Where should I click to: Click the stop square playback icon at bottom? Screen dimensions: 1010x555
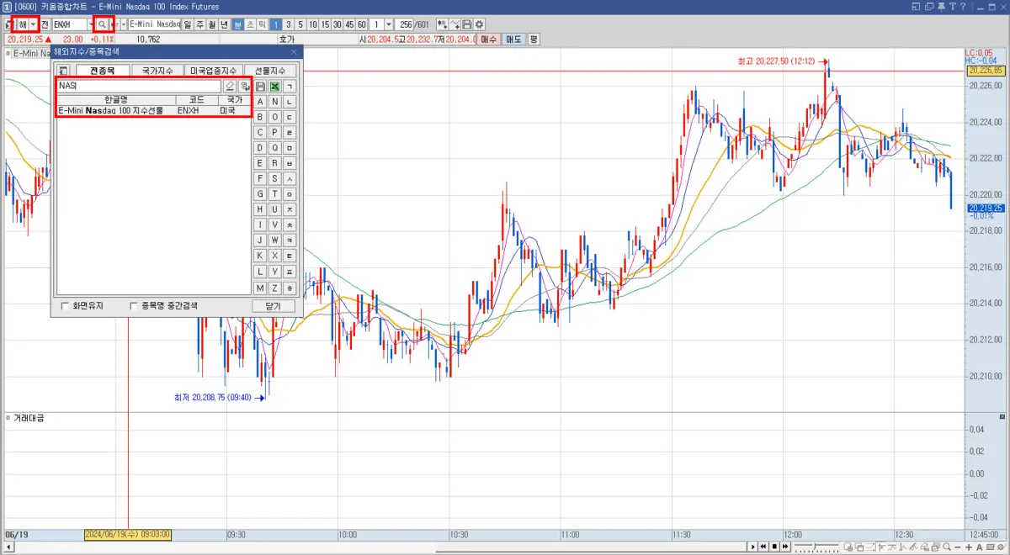click(x=774, y=547)
